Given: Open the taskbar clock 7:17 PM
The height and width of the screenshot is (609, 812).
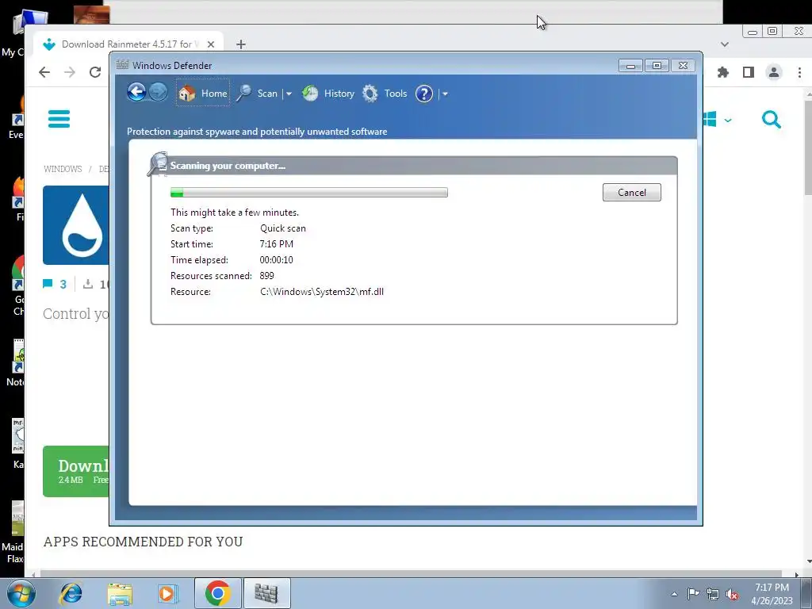Looking at the screenshot, I should [x=772, y=594].
